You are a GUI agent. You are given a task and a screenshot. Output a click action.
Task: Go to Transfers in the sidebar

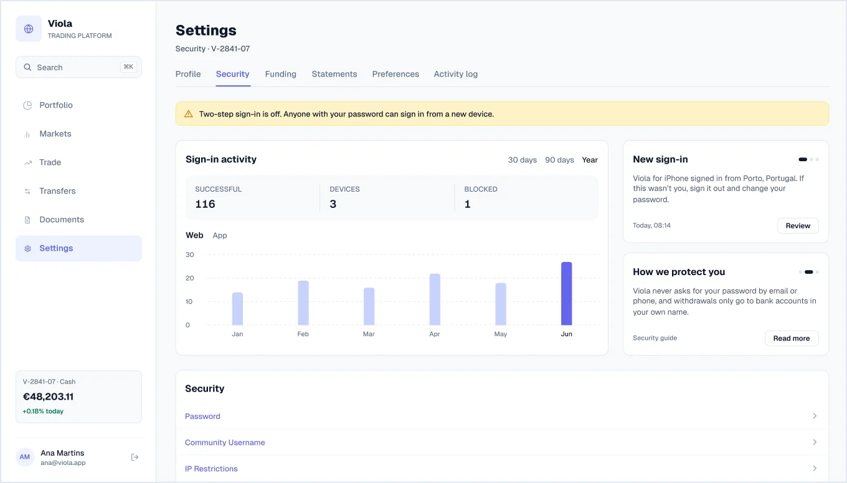[x=78, y=191]
